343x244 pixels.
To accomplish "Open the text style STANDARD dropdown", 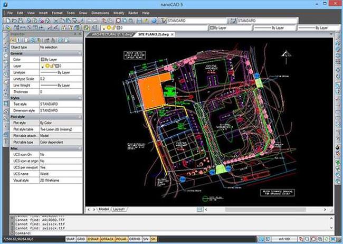I will [x=197, y=21].
